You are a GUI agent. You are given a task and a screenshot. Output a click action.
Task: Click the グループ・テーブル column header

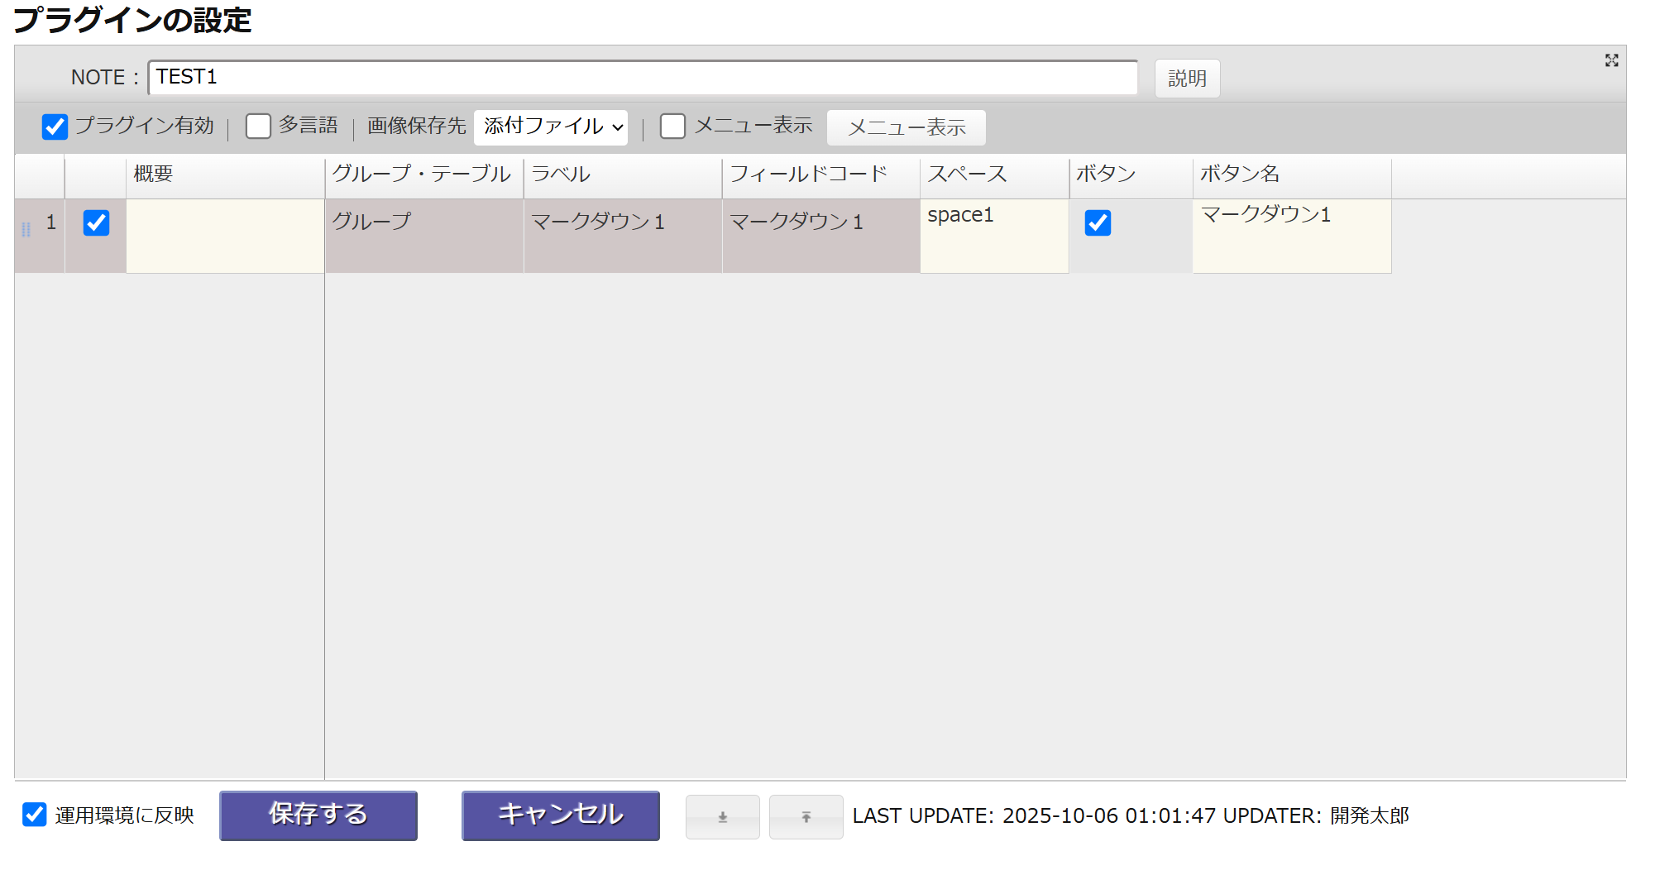[x=424, y=175]
